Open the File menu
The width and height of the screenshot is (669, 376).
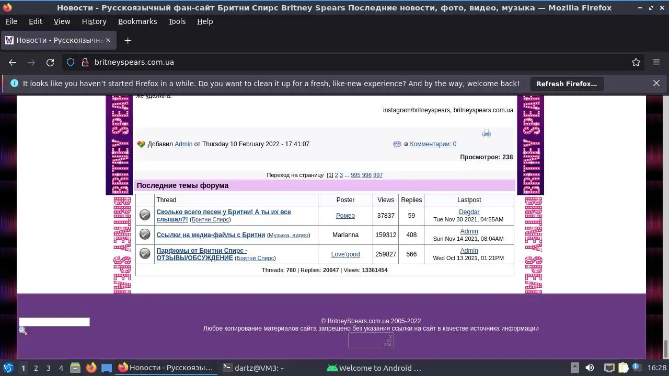11,21
